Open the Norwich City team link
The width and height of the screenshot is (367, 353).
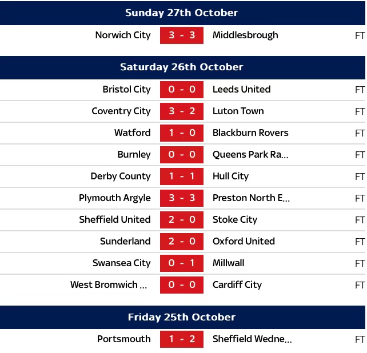click(x=123, y=35)
